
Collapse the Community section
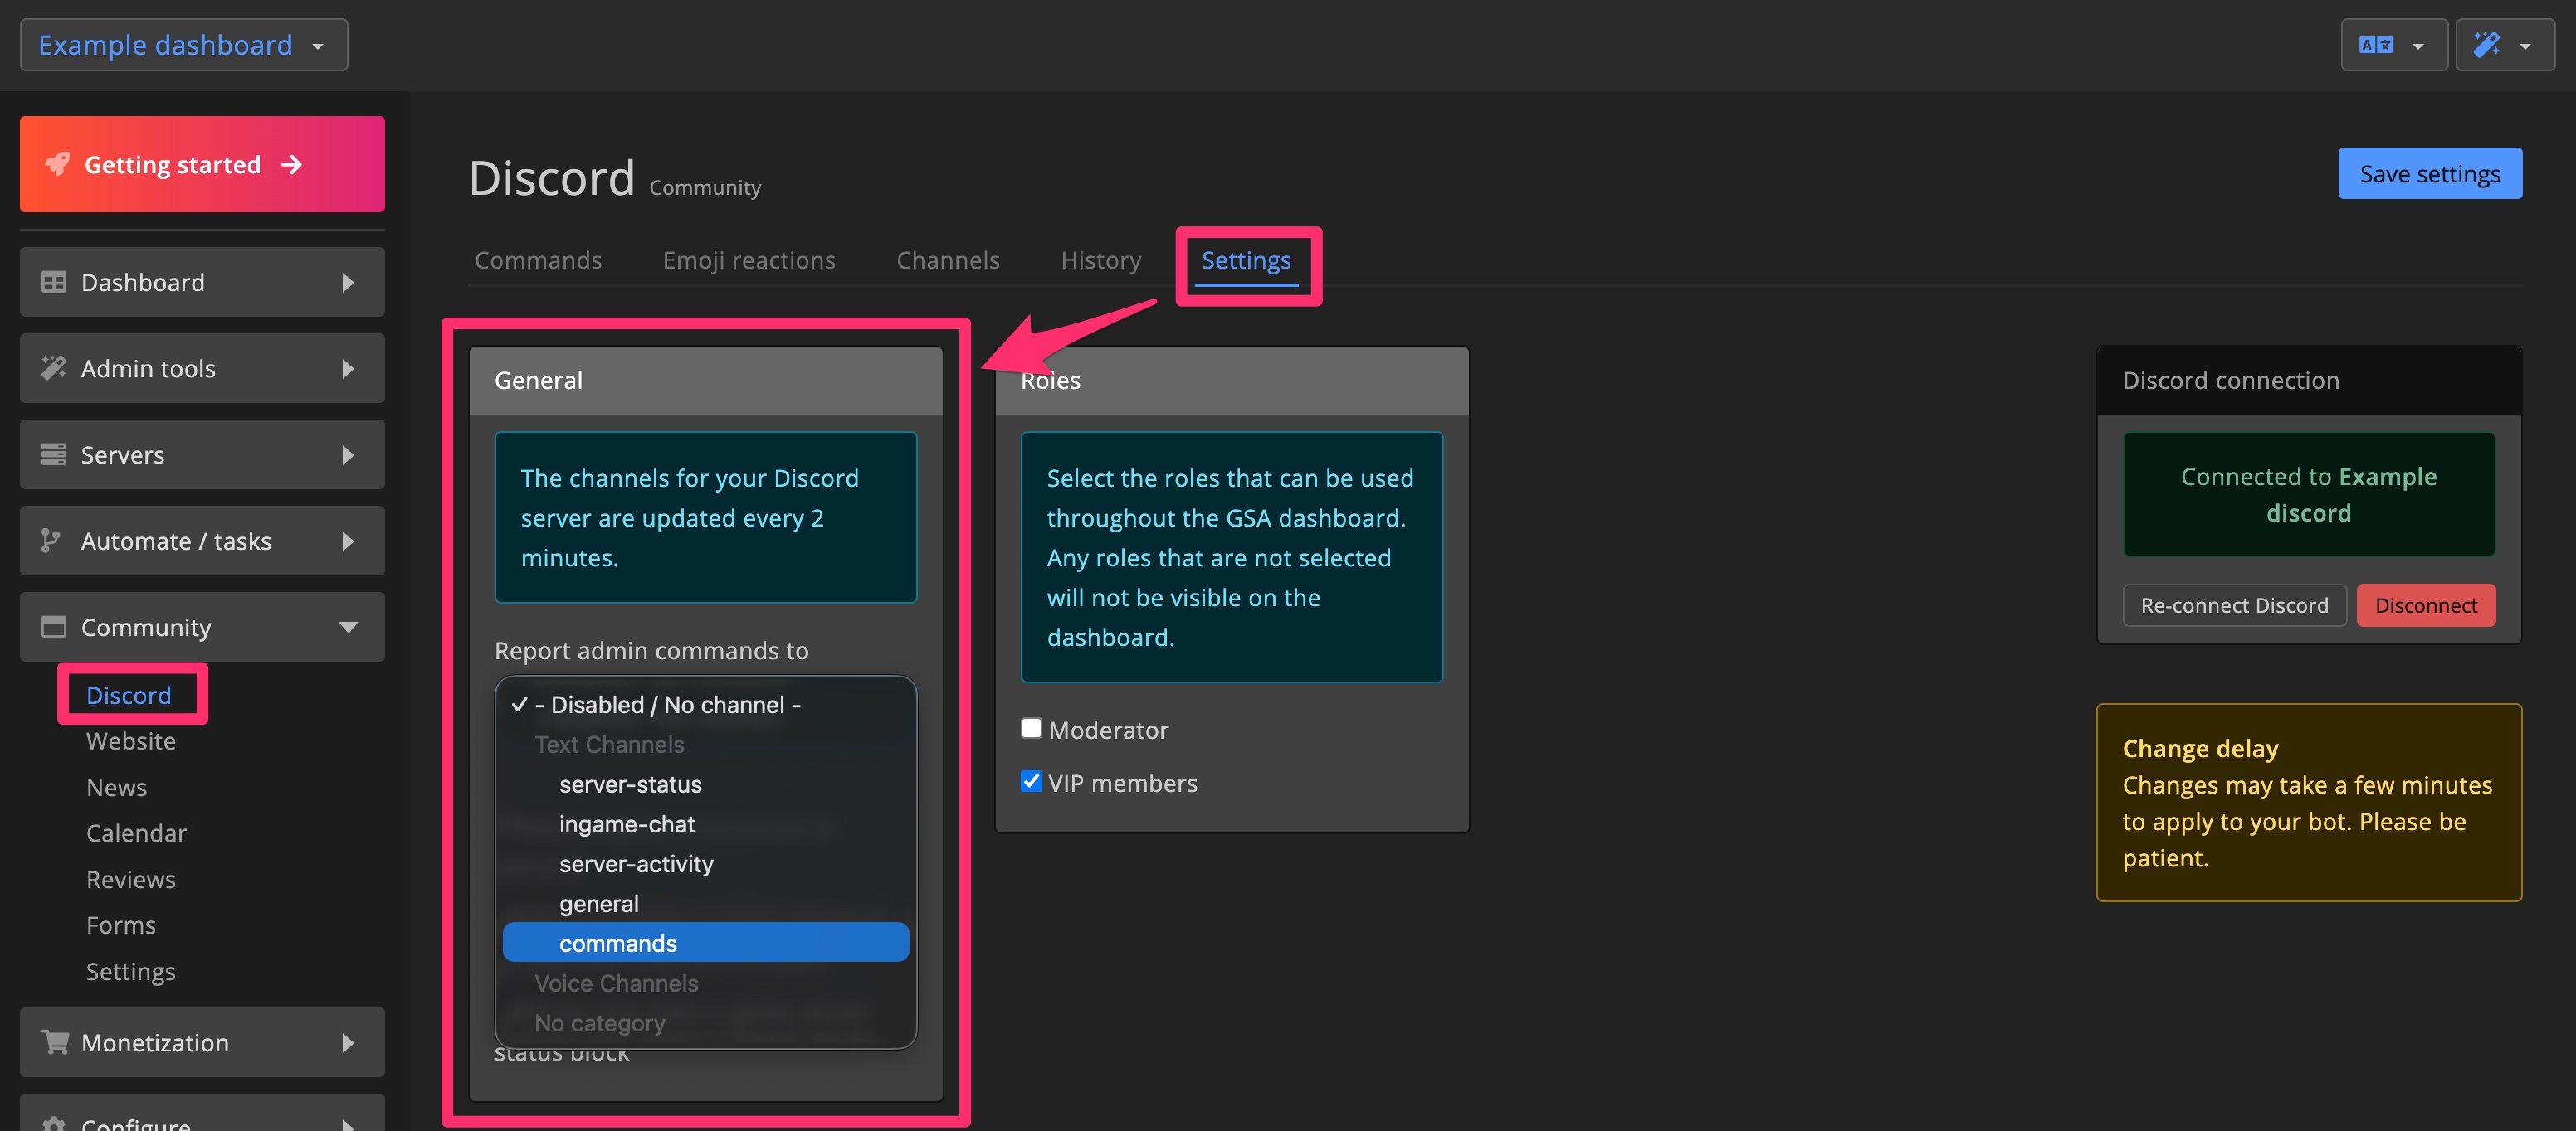tap(349, 628)
